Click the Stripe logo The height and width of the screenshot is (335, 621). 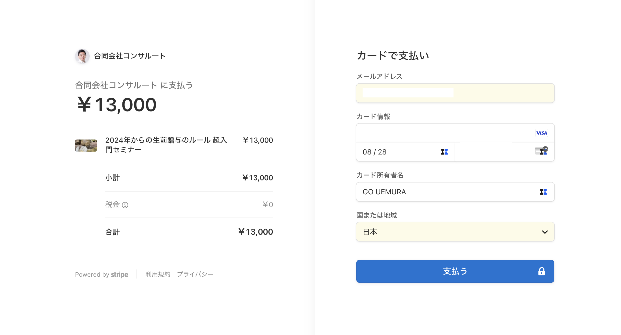[120, 275]
